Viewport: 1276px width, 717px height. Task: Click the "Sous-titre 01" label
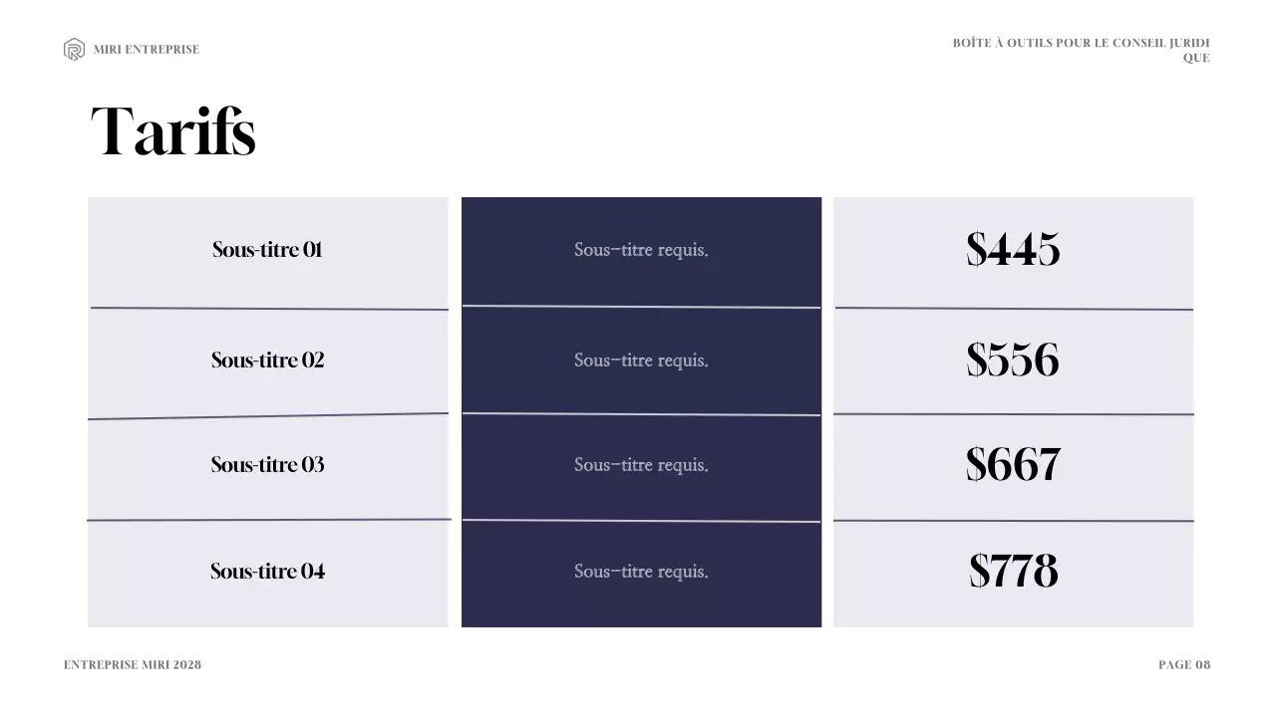267,249
